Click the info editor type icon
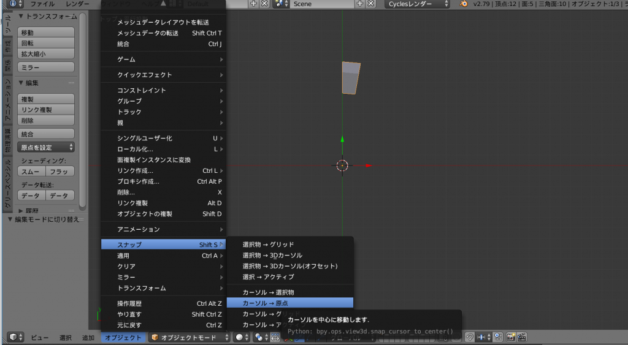The height and width of the screenshot is (345, 628). (12, 4)
